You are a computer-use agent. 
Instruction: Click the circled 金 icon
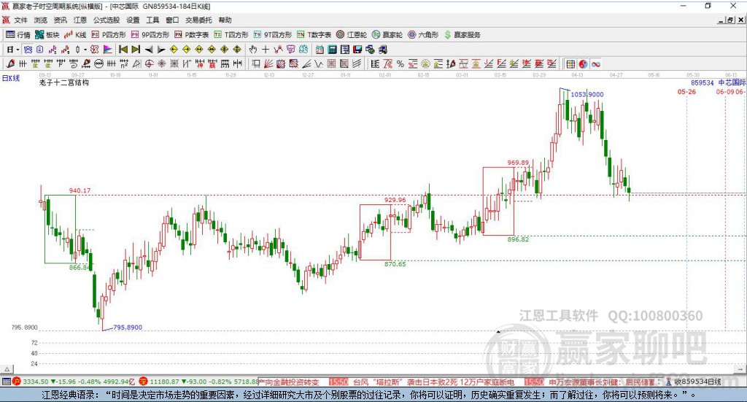point(425,63)
